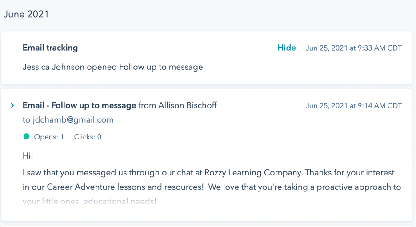
Task: Select the Opens: 1 counter
Action: click(49, 137)
